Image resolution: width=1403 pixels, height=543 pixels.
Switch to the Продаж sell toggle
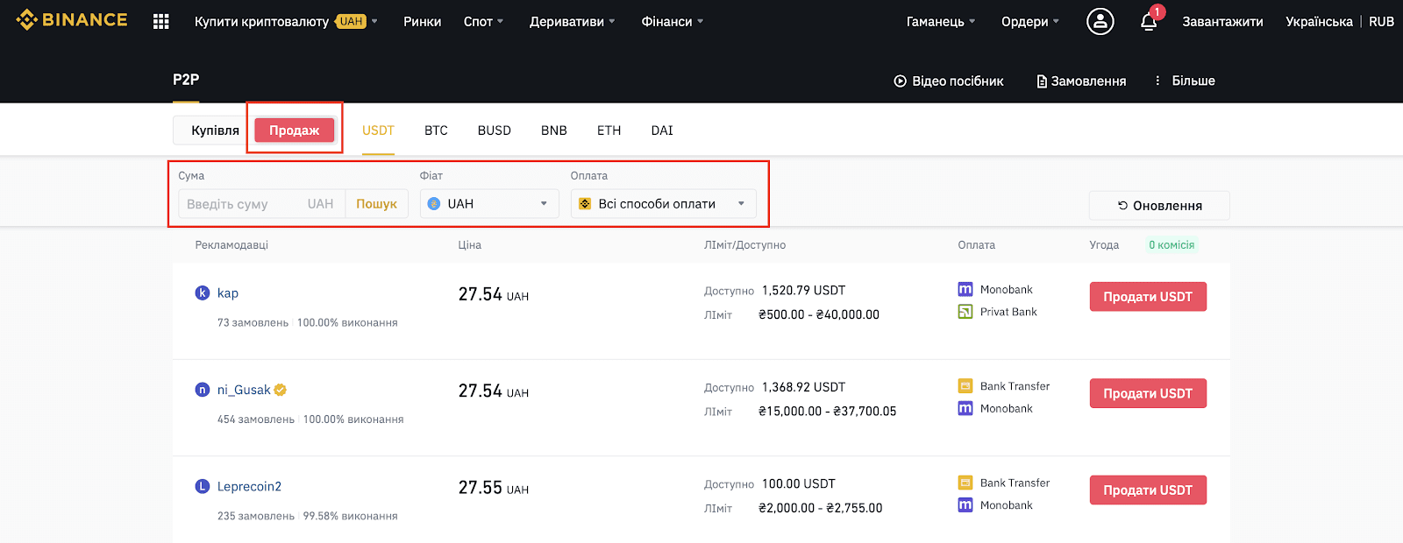click(x=295, y=130)
